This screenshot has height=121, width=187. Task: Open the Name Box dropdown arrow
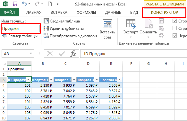31,53
